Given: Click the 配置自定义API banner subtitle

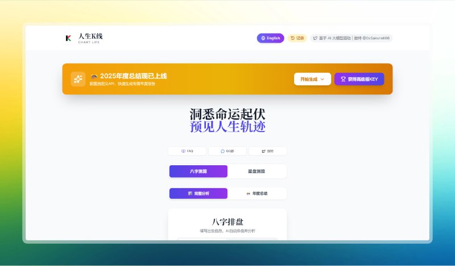Looking at the screenshot, I should coord(122,84).
